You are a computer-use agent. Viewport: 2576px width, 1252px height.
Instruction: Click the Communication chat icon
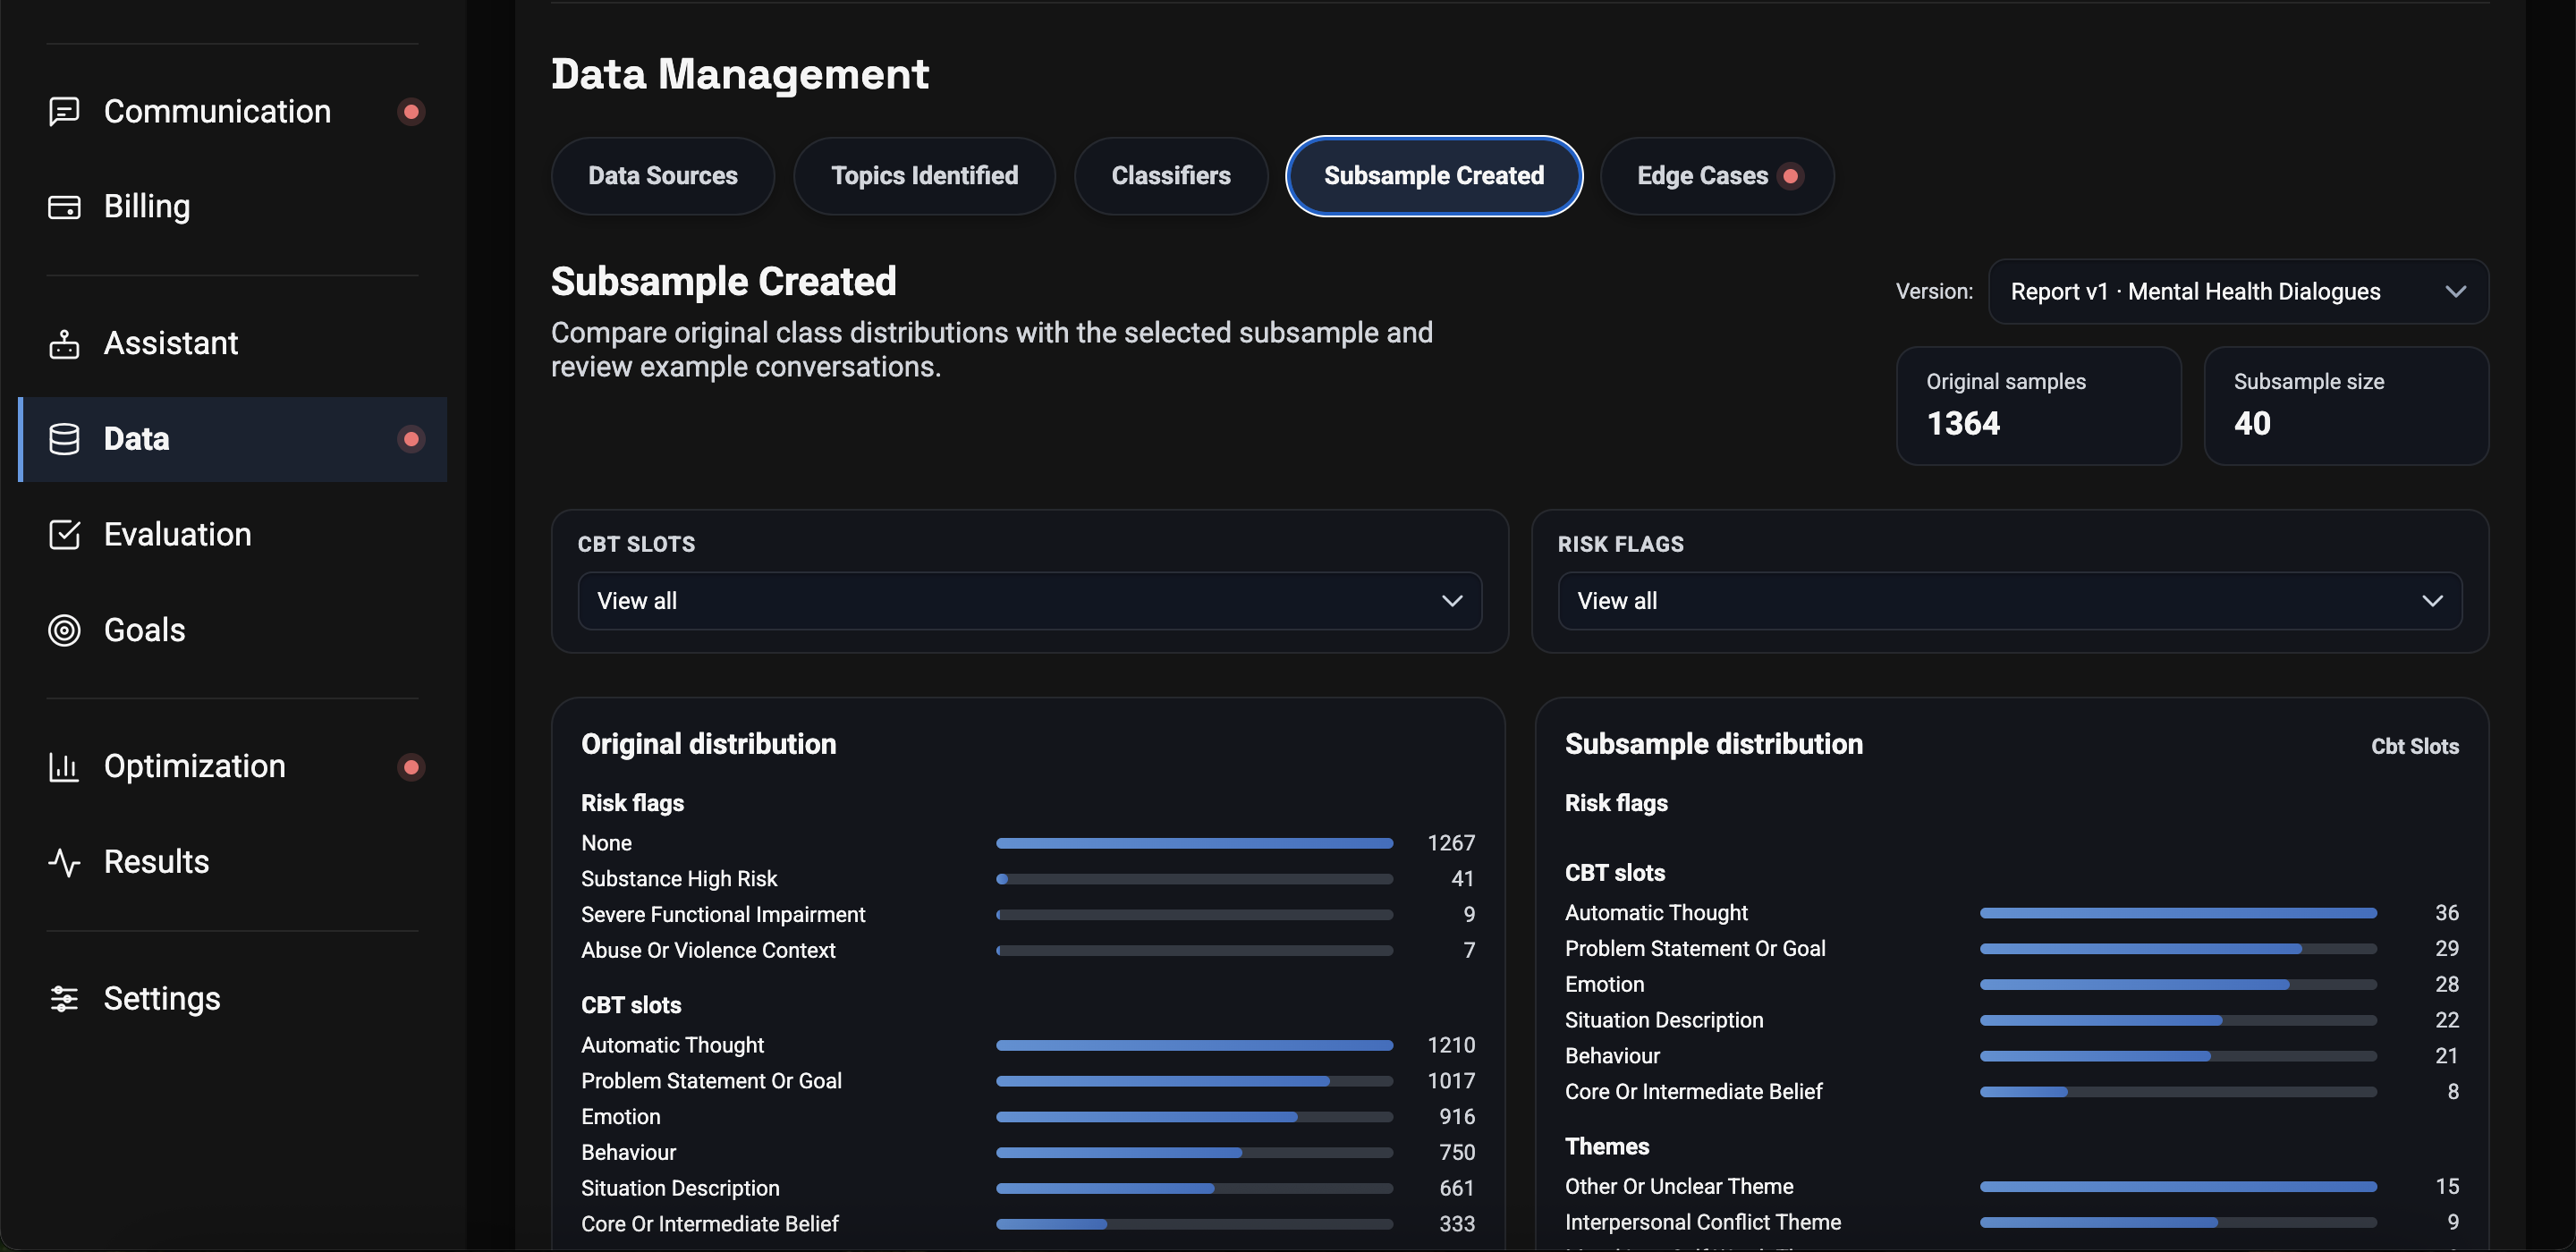(64, 111)
